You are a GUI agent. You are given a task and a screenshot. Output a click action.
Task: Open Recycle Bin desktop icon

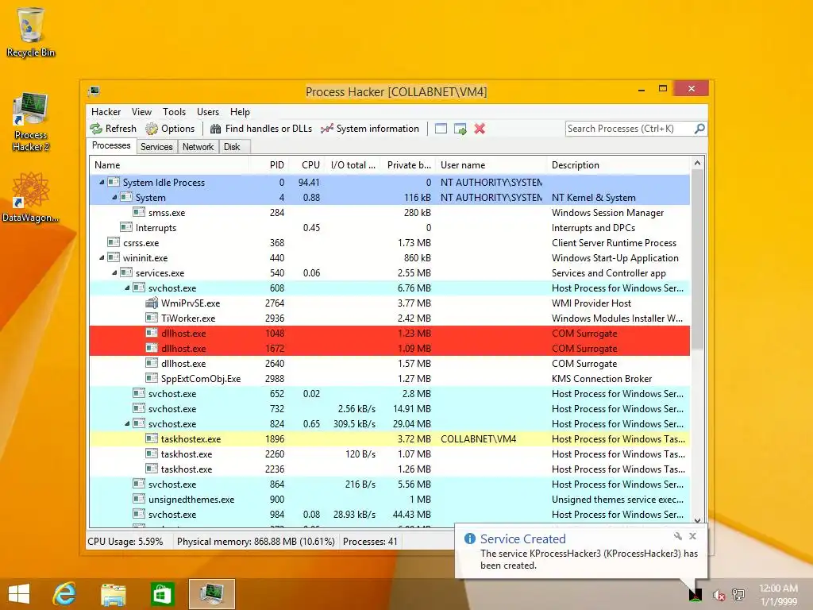coord(31,32)
